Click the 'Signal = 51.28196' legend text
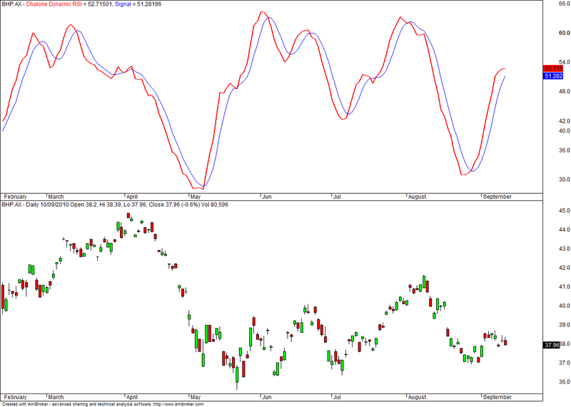This screenshot has width=571, height=407. [138, 4]
